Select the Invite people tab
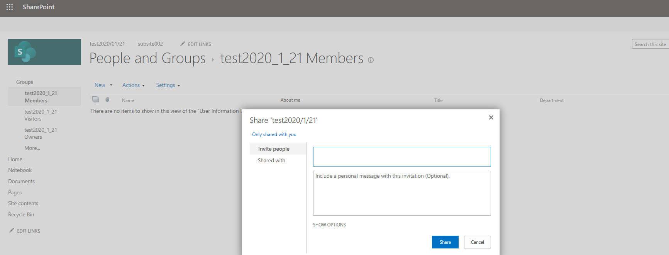The width and height of the screenshot is (669, 255). tap(278, 149)
